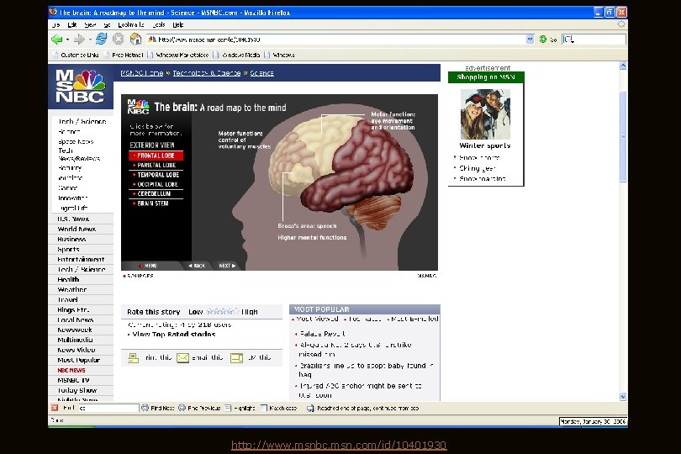Click the Highlight button in the Find bar
This screenshot has width=681, height=454.
[x=240, y=408]
